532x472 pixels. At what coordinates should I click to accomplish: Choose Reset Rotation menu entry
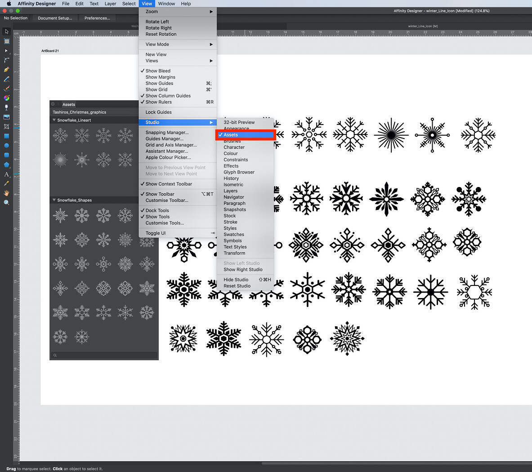pos(178,34)
